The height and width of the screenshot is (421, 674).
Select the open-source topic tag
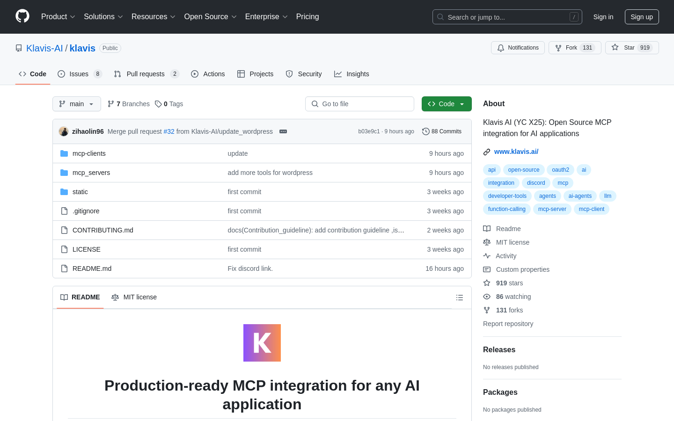(524, 170)
